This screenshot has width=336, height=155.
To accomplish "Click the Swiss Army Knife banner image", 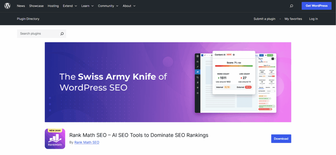I will pos(168,82).
